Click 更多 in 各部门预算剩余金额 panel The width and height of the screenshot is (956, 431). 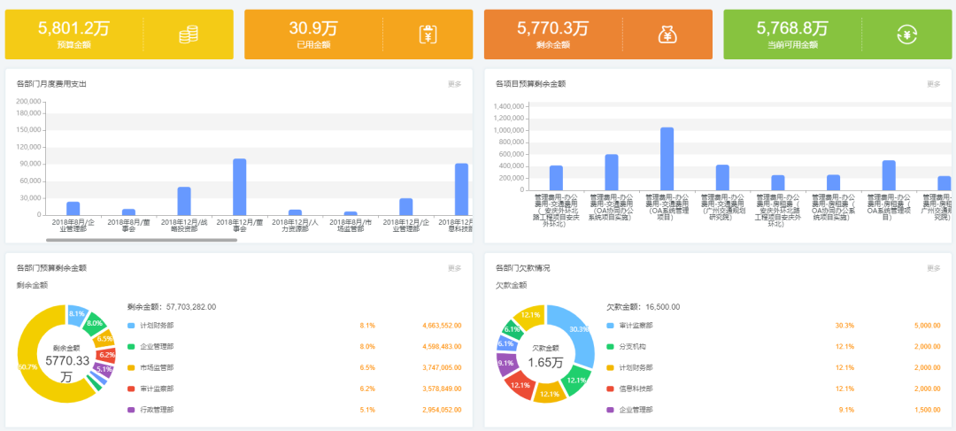(x=454, y=268)
